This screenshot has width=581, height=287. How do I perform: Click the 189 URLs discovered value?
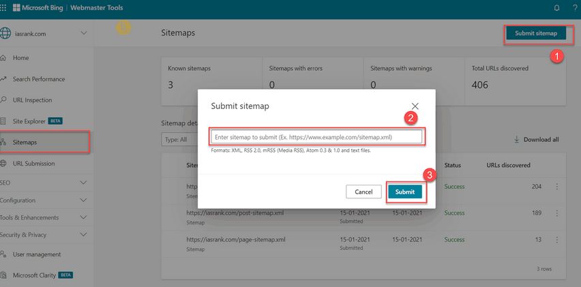tap(537, 213)
